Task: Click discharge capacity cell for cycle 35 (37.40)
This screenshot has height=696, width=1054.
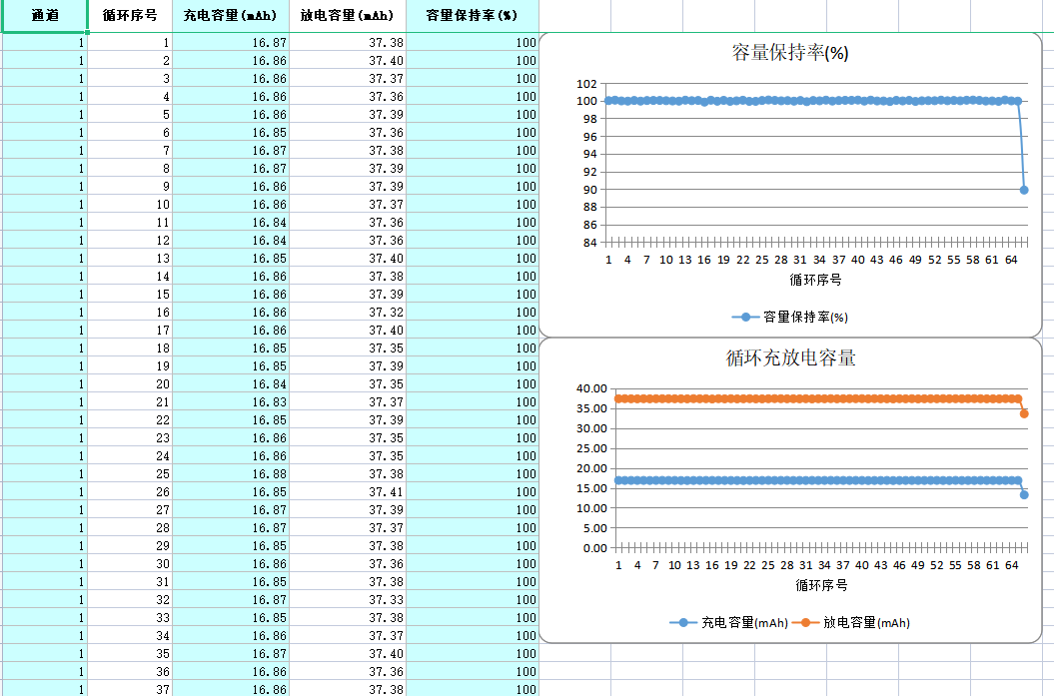Action: [348, 654]
